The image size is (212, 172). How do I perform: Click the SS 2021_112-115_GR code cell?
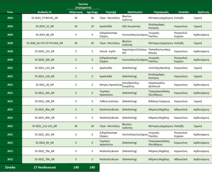click(x=45, y=126)
